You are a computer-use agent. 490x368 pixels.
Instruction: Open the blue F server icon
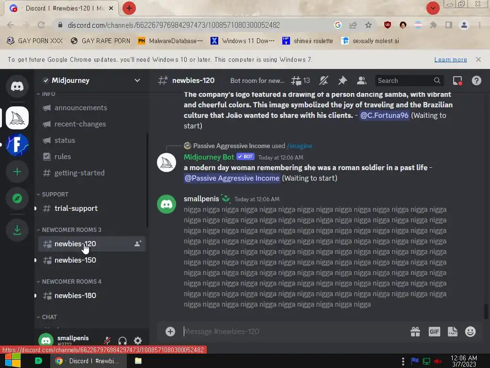coord(17,145)
